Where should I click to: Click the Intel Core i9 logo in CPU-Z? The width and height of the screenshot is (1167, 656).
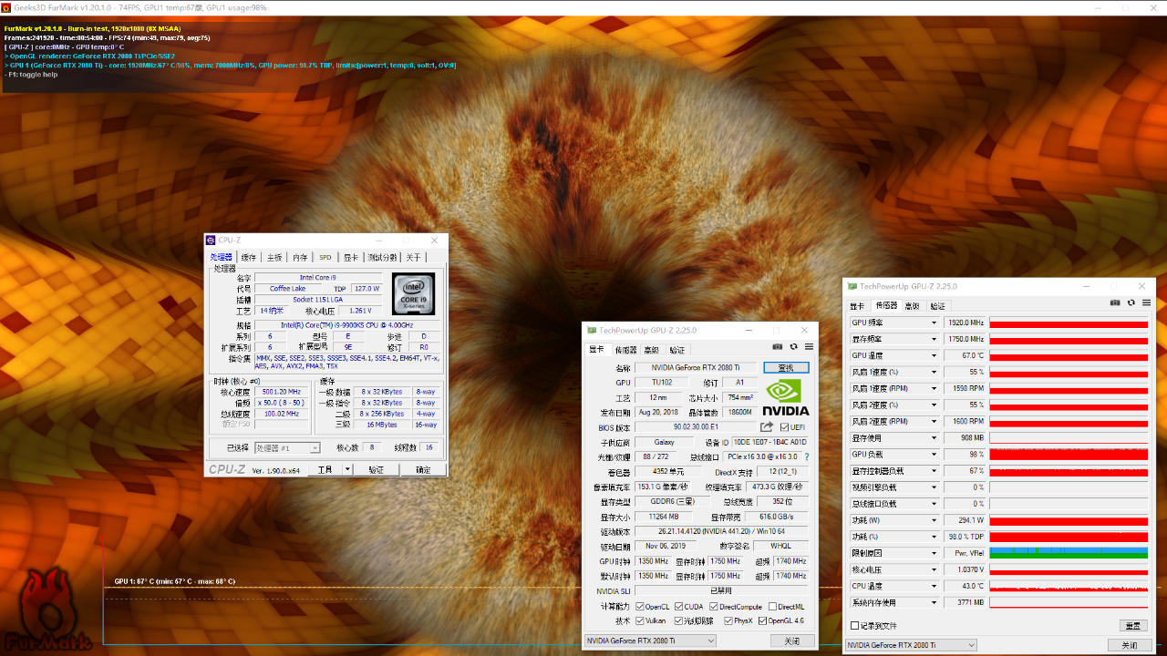(x=413, y=293)
